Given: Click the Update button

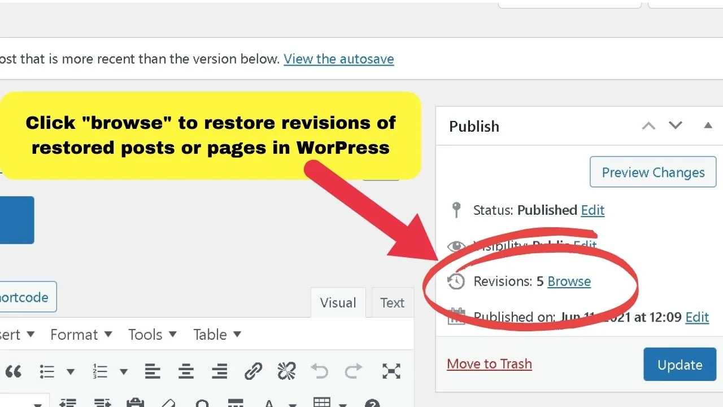Looking at the screenshot, I should point(680,365).
